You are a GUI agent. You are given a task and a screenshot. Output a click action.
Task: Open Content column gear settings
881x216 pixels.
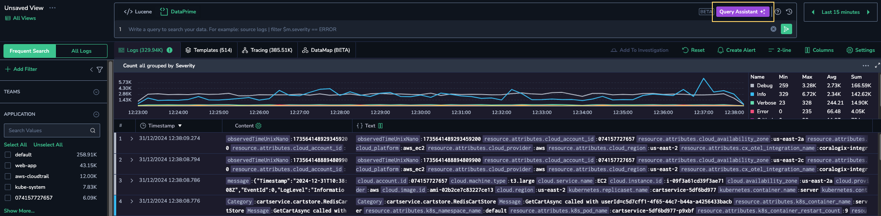(259, 126)
